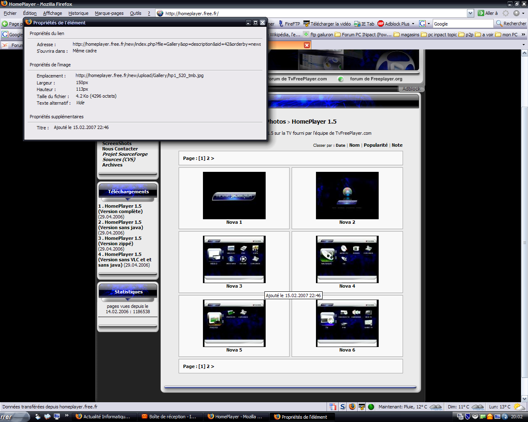
Task: Open the p2p bookmark folder
Action: tap(466, 35)
